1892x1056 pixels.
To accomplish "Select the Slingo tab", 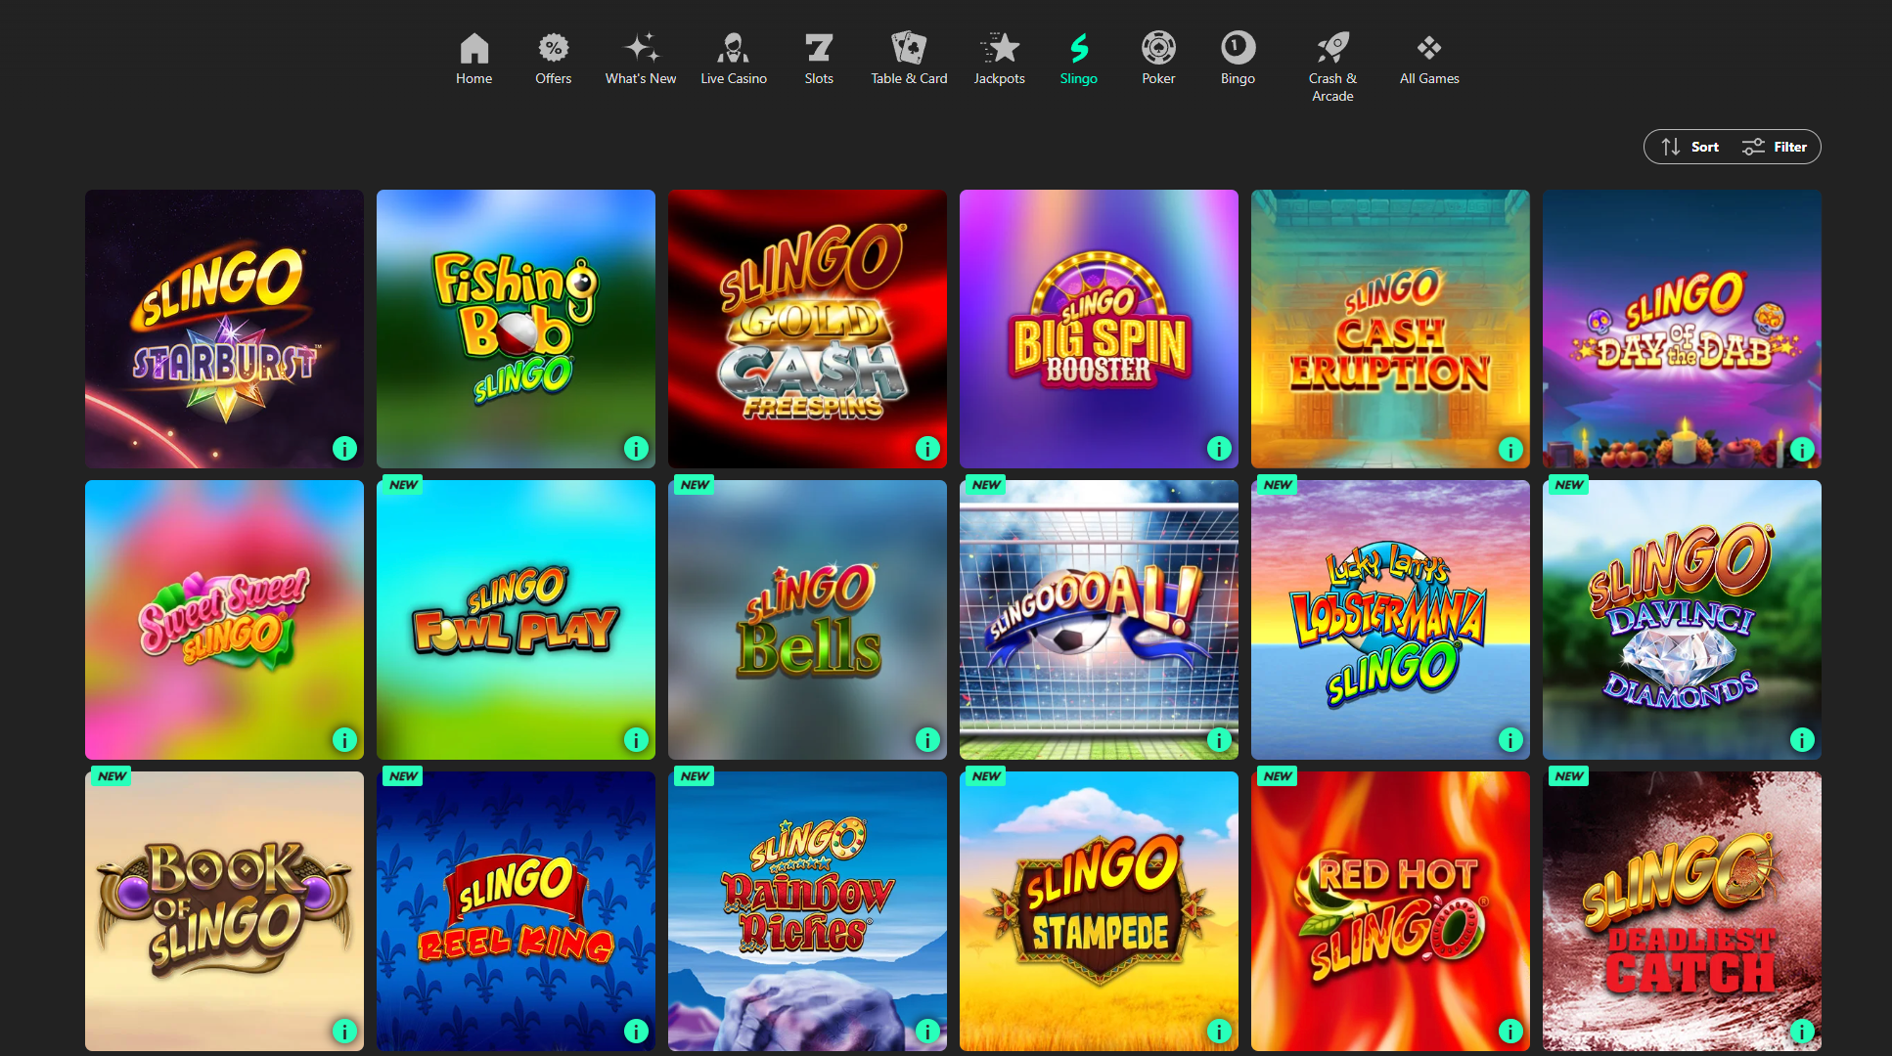I will point(1078,59).
